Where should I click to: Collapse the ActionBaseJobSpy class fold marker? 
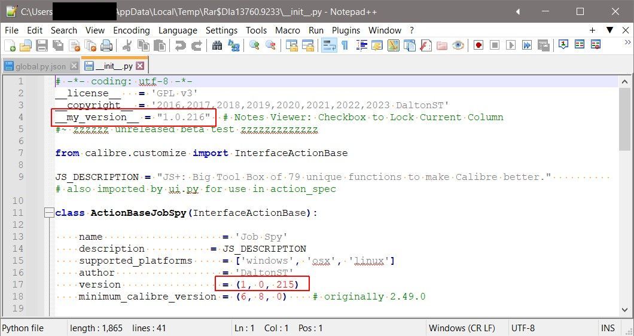click(x=49, y=213)
